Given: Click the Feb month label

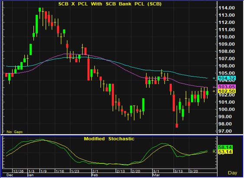Looking at the screenshot, I should click(x=95, y=175).
